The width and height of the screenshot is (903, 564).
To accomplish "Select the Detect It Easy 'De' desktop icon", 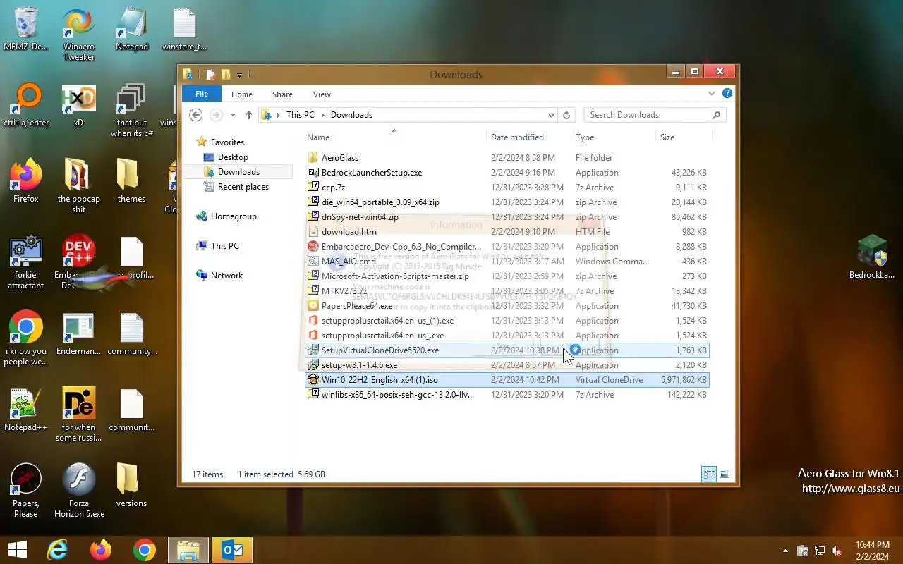I will click(78, 415).
